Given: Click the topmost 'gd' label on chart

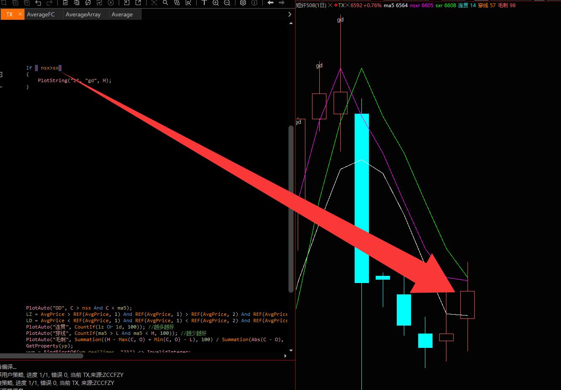Looking at the screenshot, I should click(340, 19).
